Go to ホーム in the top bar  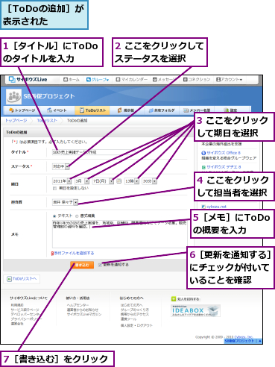pyautogui.click(x=72, y=80)
